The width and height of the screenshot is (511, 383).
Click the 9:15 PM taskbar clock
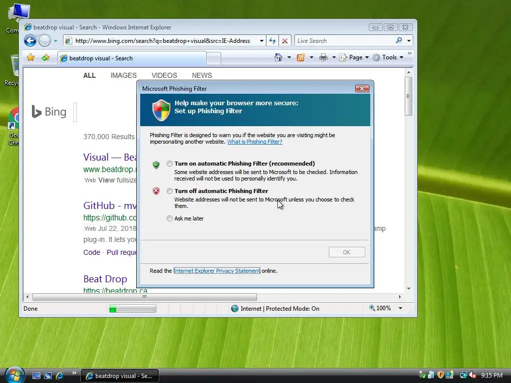pyautogui.click(x=492, y=376)
